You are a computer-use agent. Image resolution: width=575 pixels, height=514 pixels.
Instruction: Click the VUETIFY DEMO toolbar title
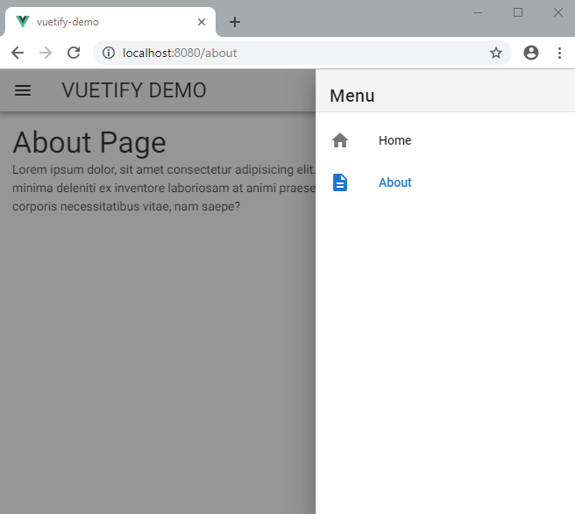click(134, 90)
